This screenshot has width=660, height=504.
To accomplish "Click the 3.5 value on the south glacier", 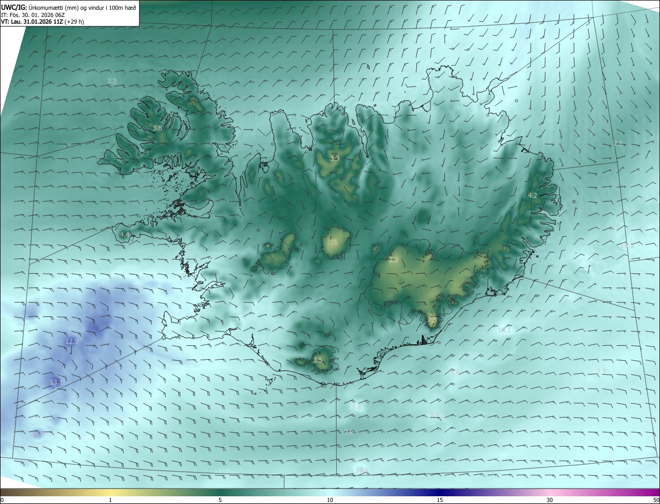I will [318, 360].
